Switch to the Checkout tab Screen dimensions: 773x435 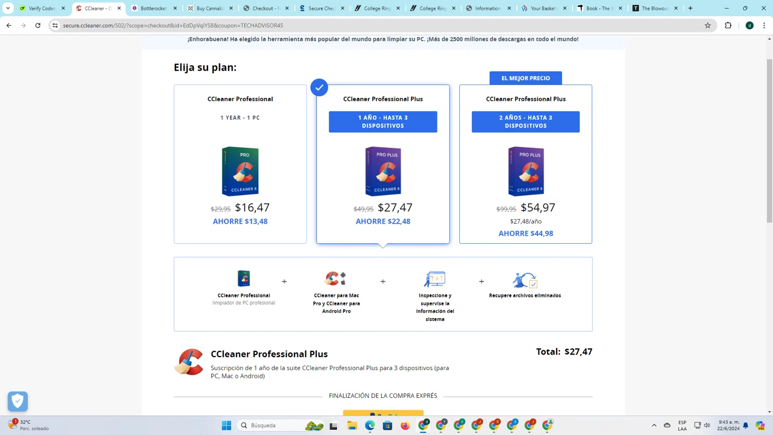[266, 8]
